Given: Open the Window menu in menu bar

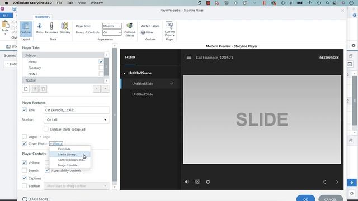Looking at the screenshot, I should (97, 3).
